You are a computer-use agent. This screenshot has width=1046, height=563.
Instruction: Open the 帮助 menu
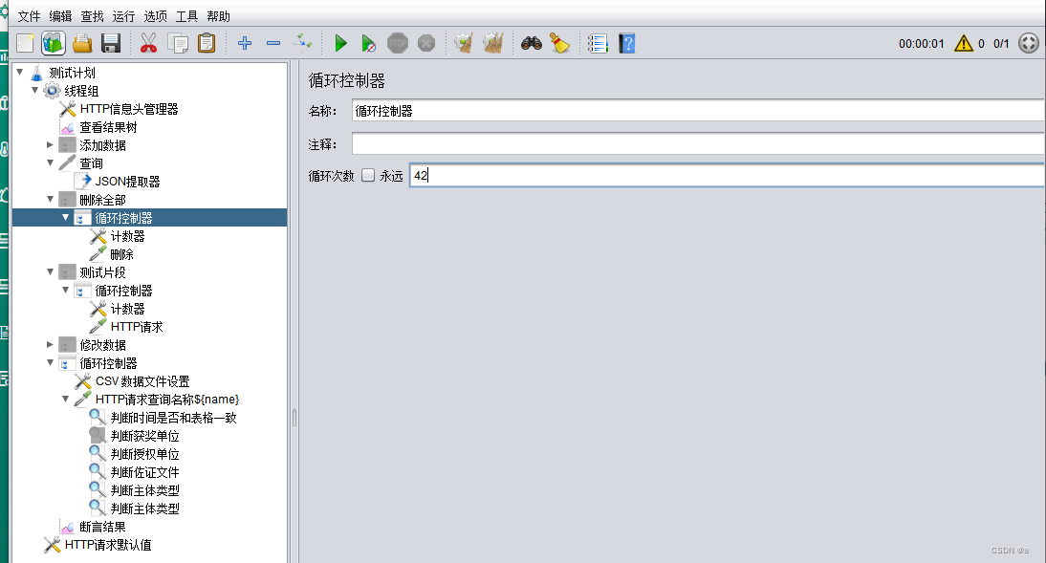218,16
